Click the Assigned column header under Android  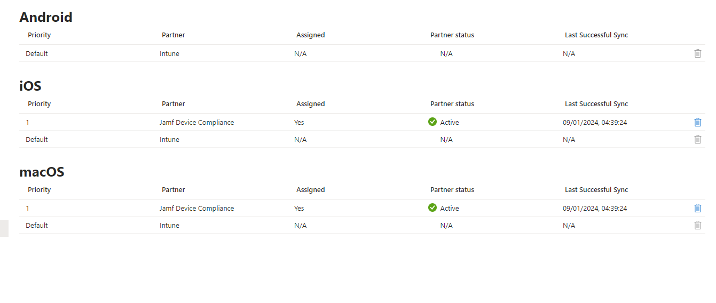tap(311, 35)
